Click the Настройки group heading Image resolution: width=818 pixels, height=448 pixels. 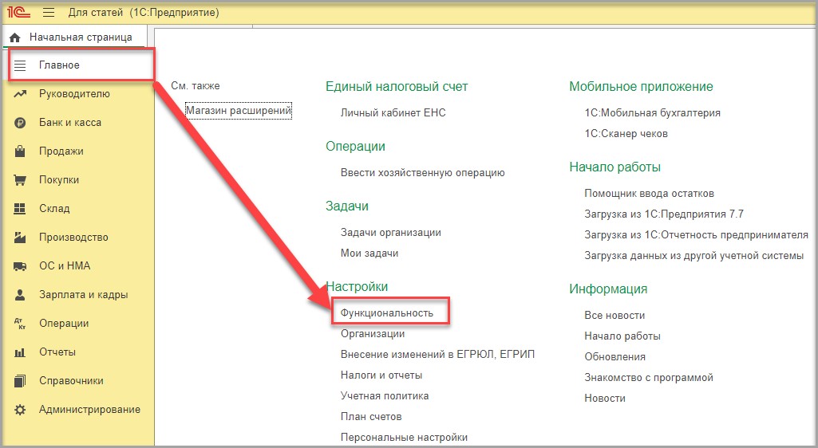(x=357, y=286)
